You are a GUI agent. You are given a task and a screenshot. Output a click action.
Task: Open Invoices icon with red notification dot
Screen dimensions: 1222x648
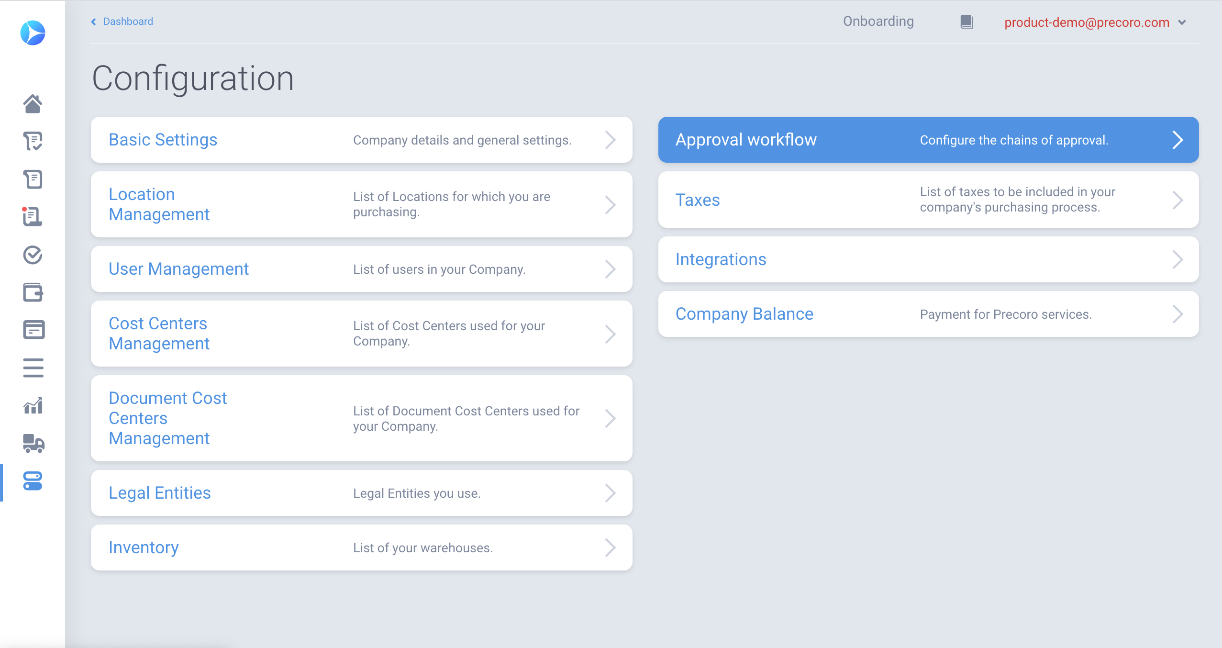click(x=33, y=218)
